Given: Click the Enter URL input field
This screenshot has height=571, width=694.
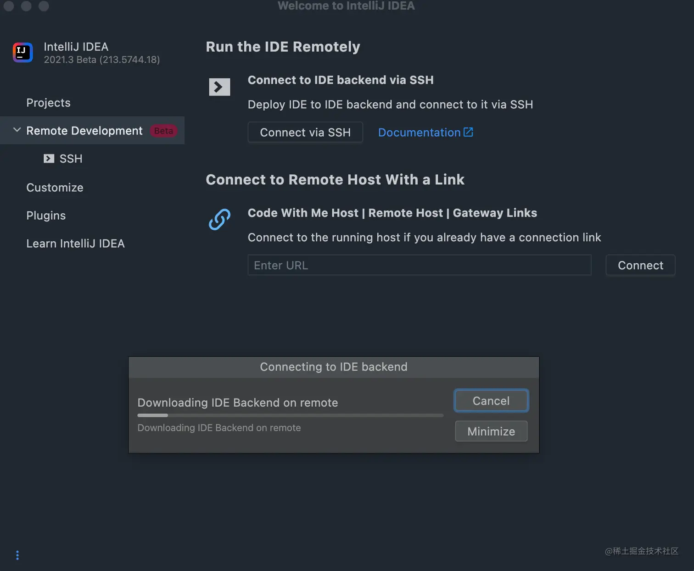Looking at the screenshot, I should point(420,265).
